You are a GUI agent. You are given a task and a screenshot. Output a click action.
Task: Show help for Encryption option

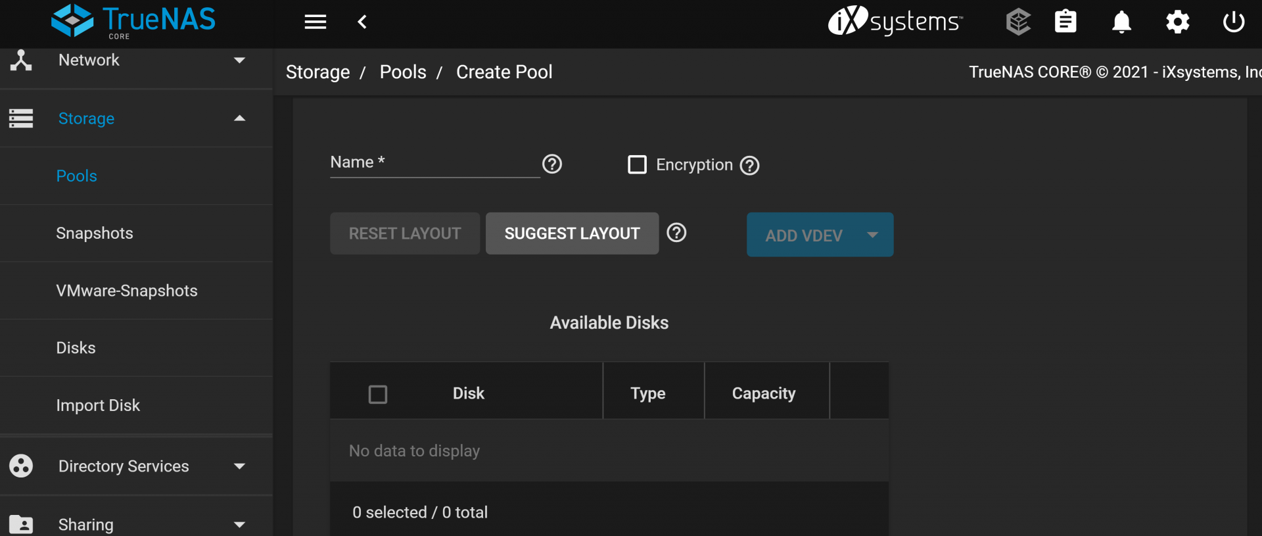749,165
